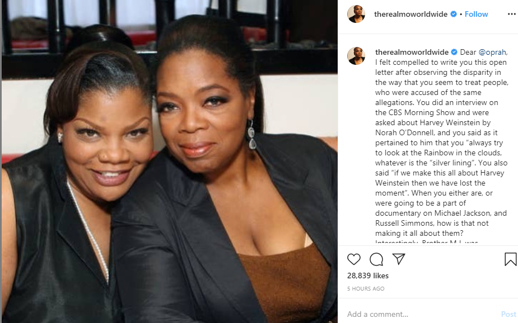Share the post using the paper plane icon
This screenshot has width=518, height=323.
399,259
